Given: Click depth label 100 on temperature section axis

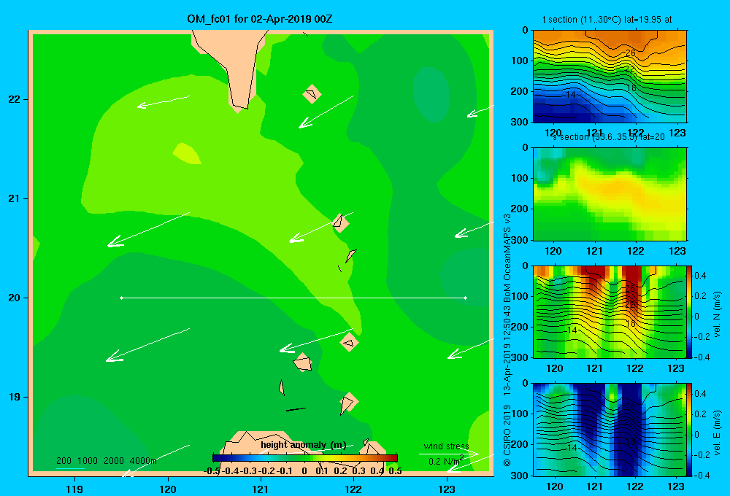Looking at the screenshot, I should [519, 61].
